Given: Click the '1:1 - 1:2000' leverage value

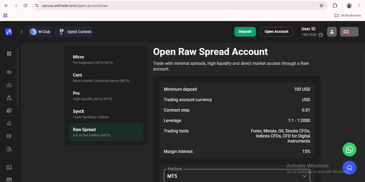Looking at the screenshot, I should point(299,120).
